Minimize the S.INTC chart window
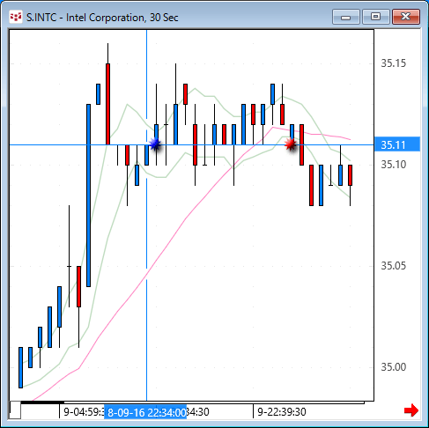Image resolution: width=429 pixels, height=428 pixels. click(x=346, y=17)
